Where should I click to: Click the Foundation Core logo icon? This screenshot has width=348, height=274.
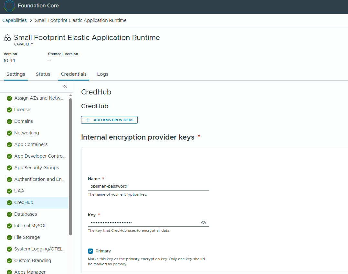tap(9, 5)
